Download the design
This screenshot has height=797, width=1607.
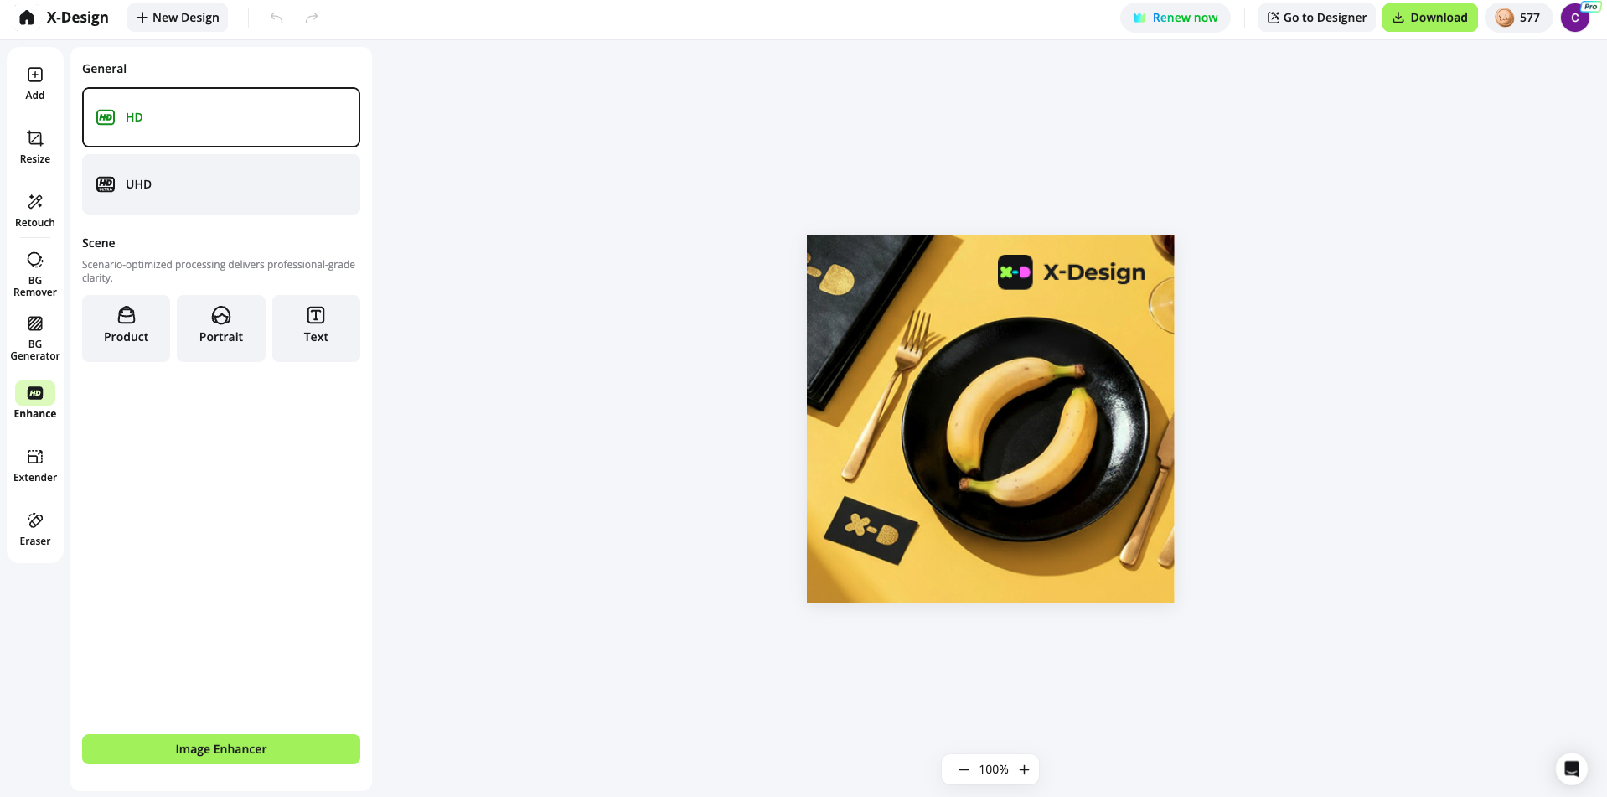(x=1429, y=18)
